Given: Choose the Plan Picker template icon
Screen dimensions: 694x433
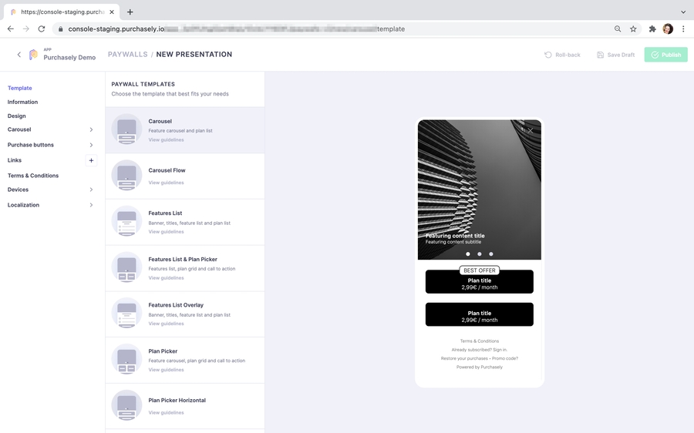Looking at the screenshot, I should (126, 360).
